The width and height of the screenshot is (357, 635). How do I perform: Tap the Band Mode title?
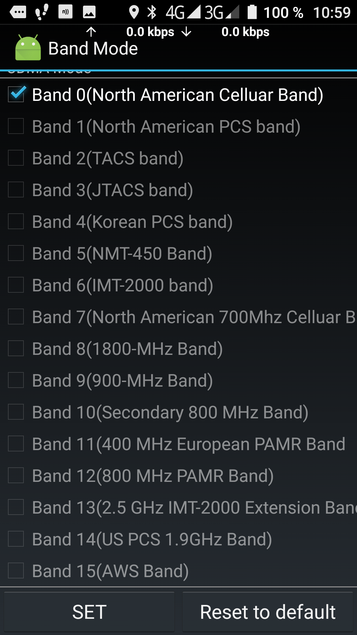(93, 49)
